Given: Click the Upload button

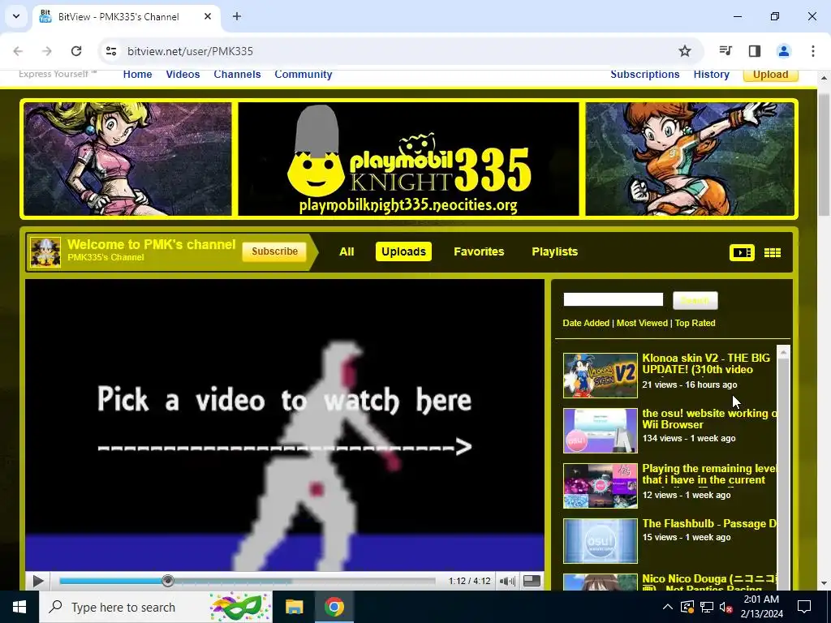Looking at the screenshot, I should pyautogui.click(x=771, y=75).
